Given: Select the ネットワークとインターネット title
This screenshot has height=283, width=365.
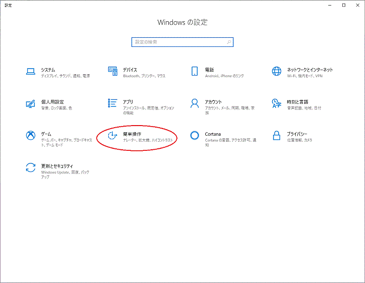Looking at the screenshot, I should [310, 70].
